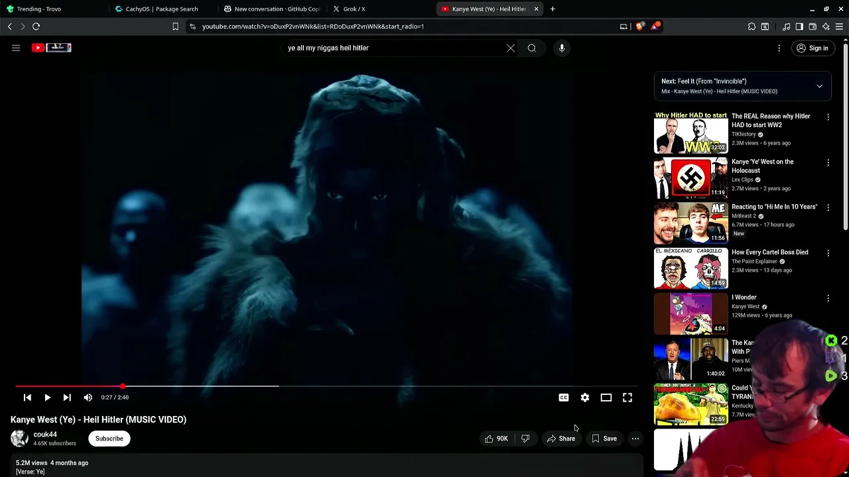The image size is (849, 477).
Task: Toggle theater mode
Action: [x=606, y=397]
